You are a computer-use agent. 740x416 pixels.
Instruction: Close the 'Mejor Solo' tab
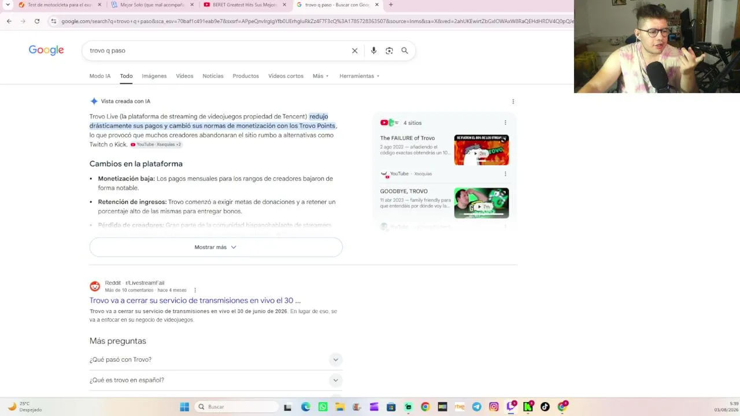pyautogui.click(x=192, y=5)
